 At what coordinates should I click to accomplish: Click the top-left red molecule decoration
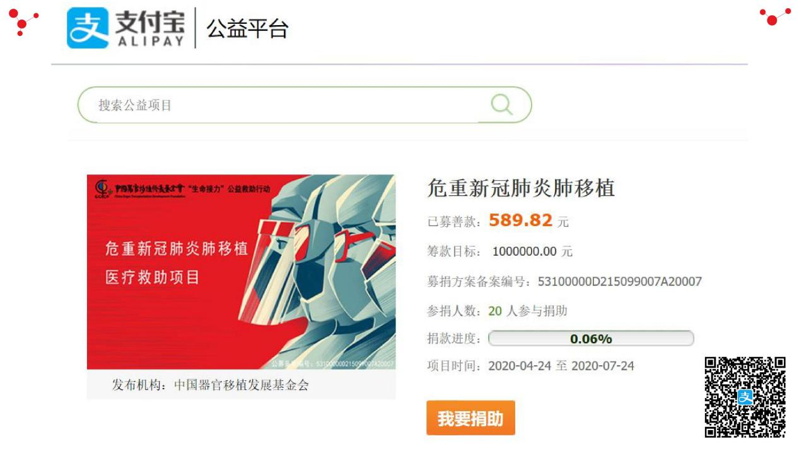click(x=23, y=22)
